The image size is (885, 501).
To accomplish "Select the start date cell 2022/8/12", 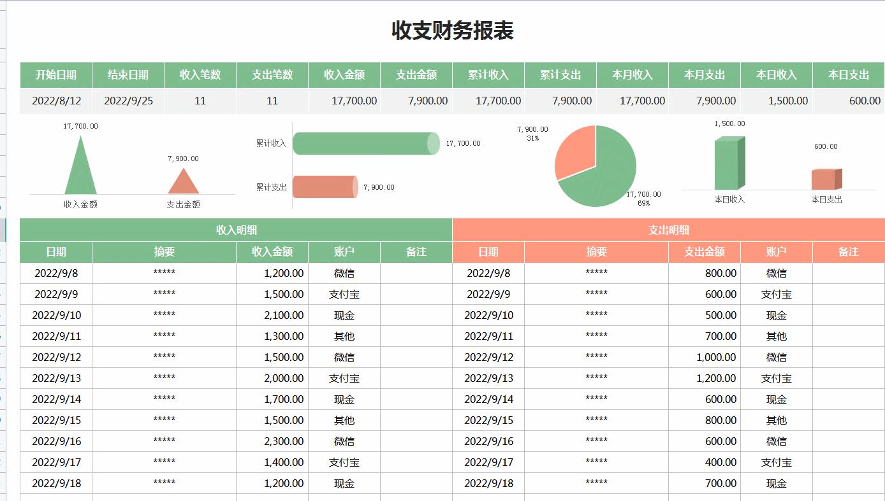I will (56, 101).
